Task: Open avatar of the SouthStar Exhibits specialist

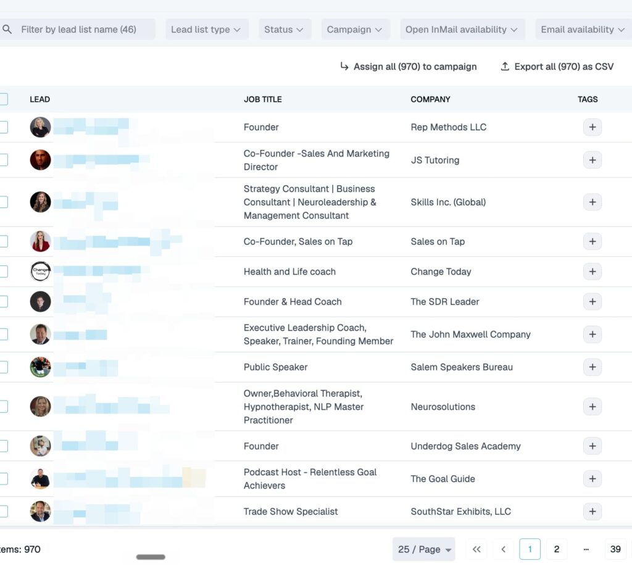Action: [40, 511]
